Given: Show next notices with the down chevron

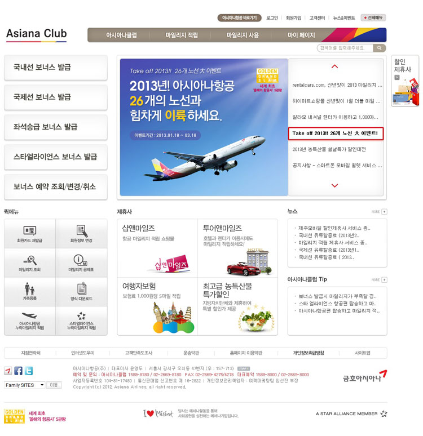Looking at the screenshot, I should (334, 185).
